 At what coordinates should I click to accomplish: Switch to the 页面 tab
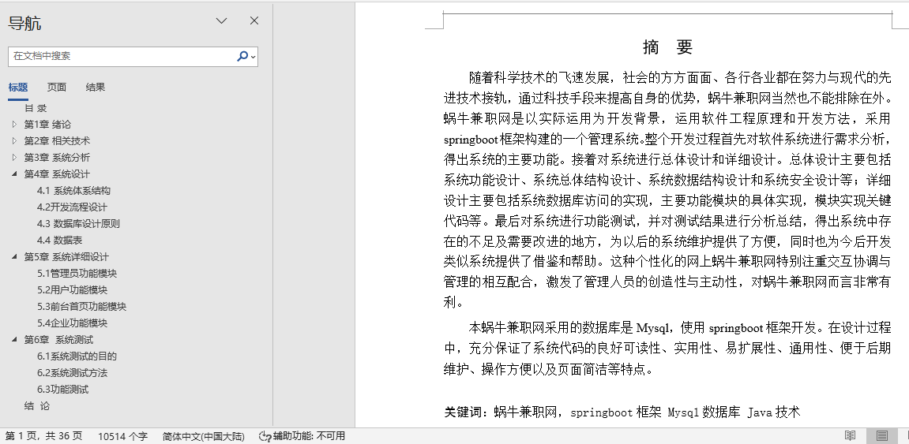click(57, 88)
